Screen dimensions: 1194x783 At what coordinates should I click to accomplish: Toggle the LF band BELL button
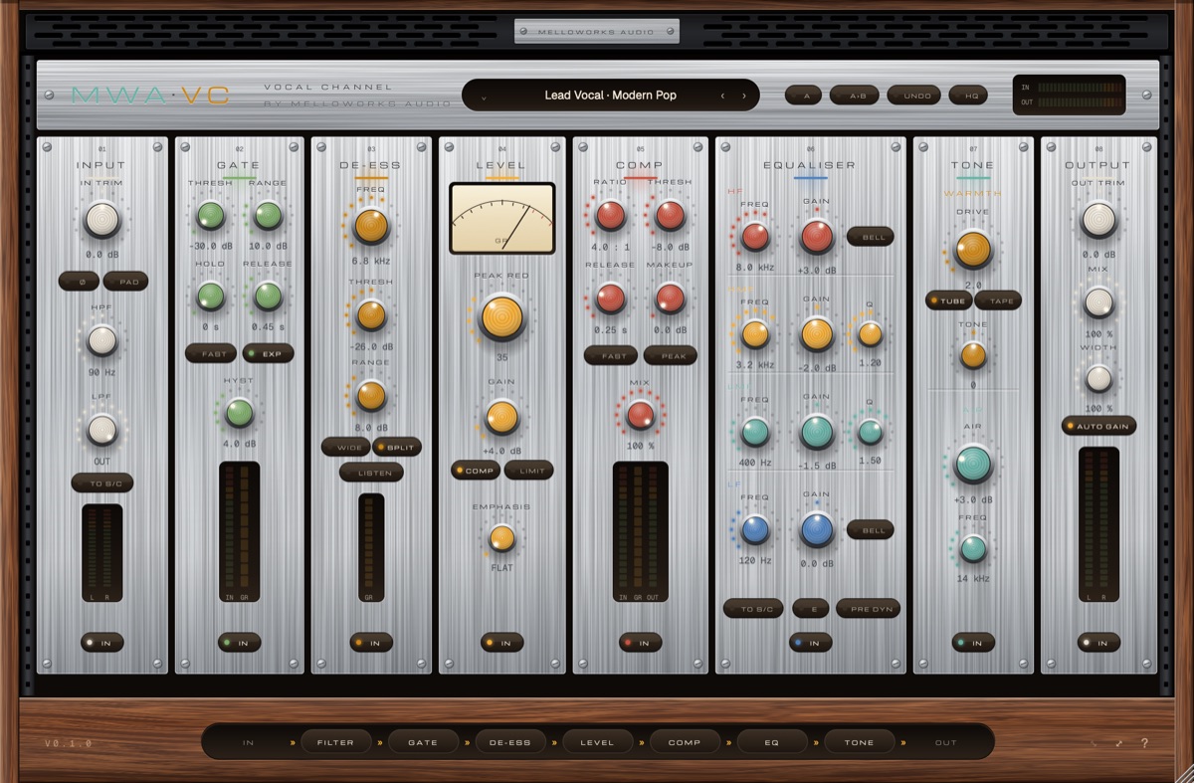(870, 530)
